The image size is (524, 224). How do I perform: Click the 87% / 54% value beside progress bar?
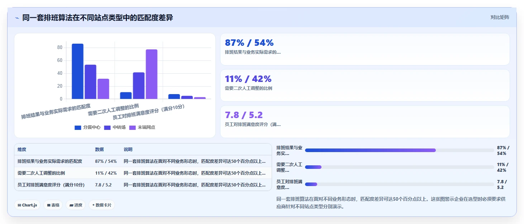[x=503, y=150]
